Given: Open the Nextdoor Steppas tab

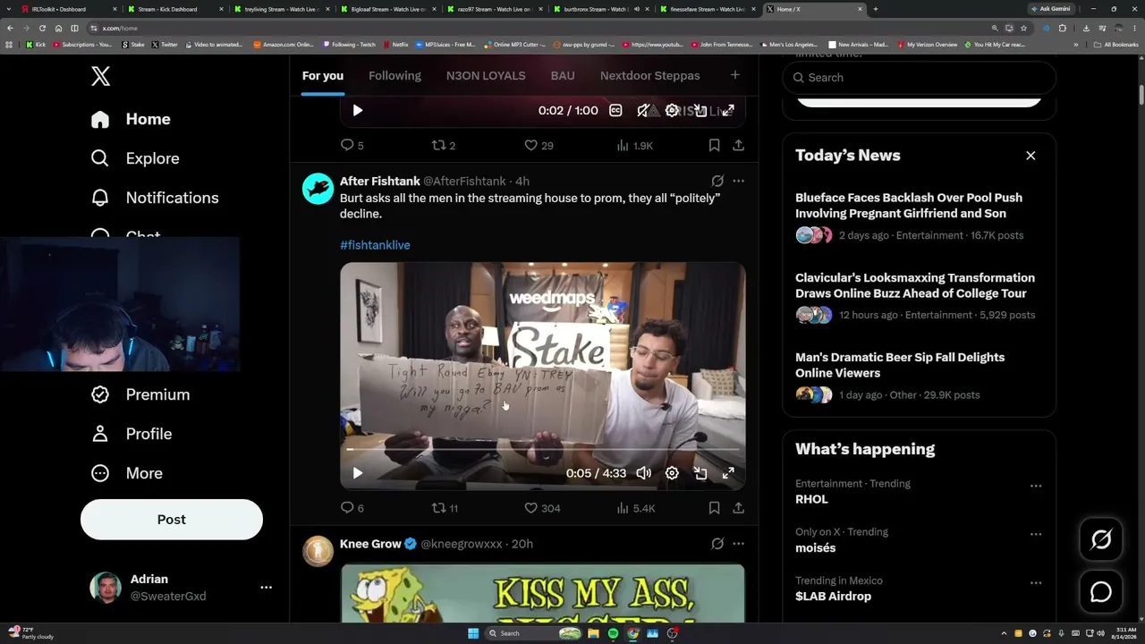Looking at the screenshot, I should [x=650, y=76].
